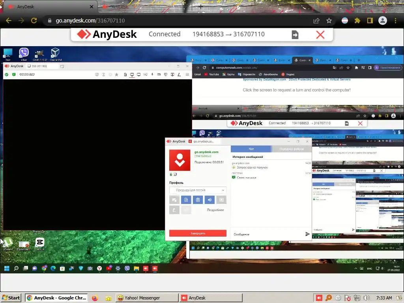Toggle file transfer permission button
The width and height of the screenshot is (404, 303).
coord(186,200)
